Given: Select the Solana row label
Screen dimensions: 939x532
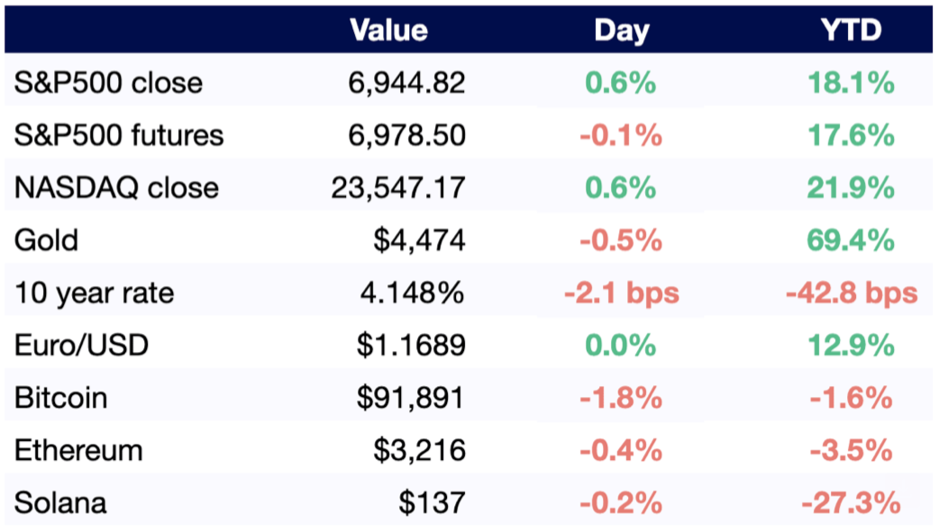Looking at the screenshot, I should tap(60, 501).
